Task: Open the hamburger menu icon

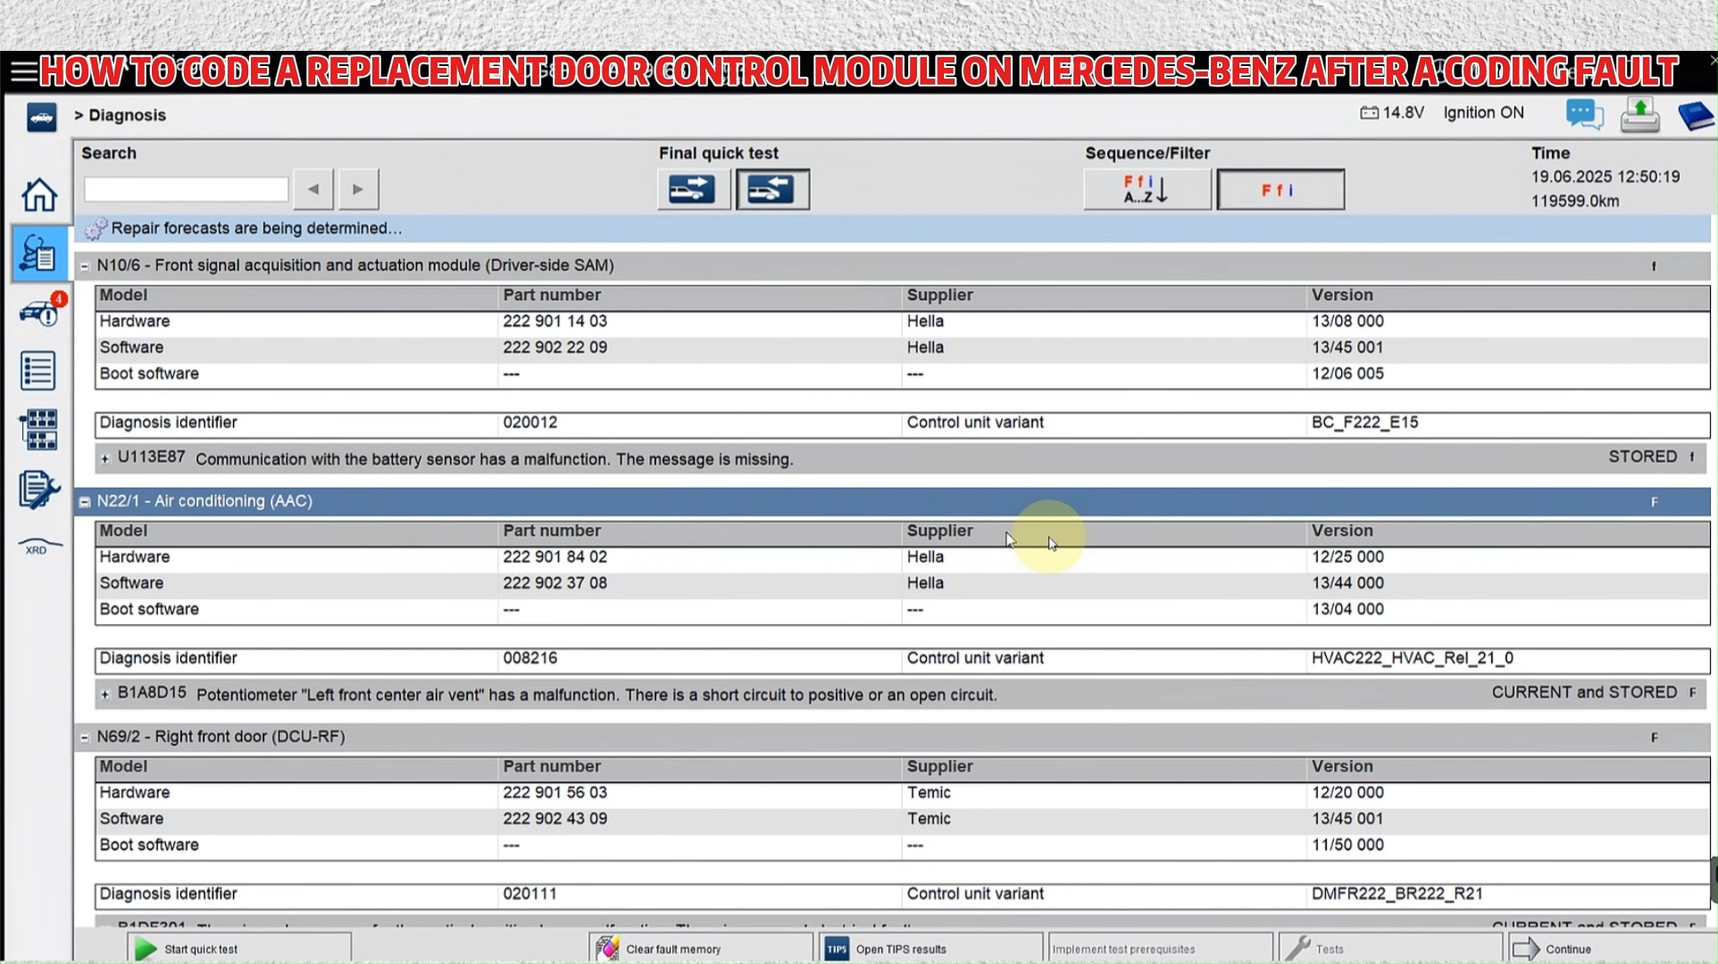Action: pyautogui.click(x=24, y=71)
